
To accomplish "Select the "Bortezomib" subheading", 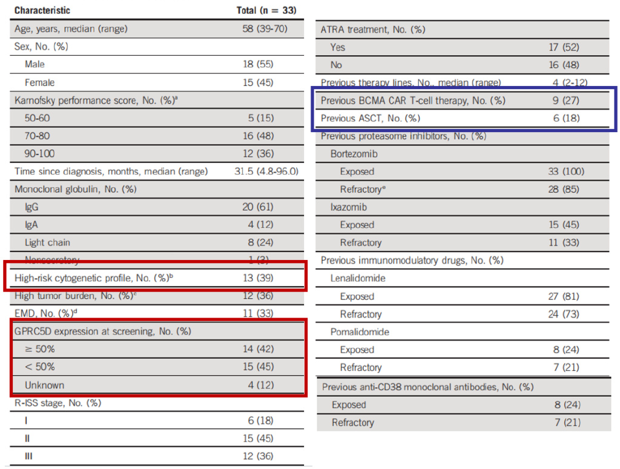I will [x=354, y=154].
